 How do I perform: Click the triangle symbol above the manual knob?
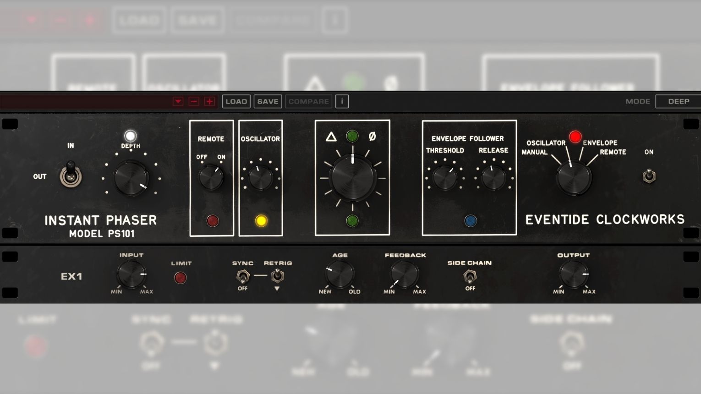coord(331,137)
